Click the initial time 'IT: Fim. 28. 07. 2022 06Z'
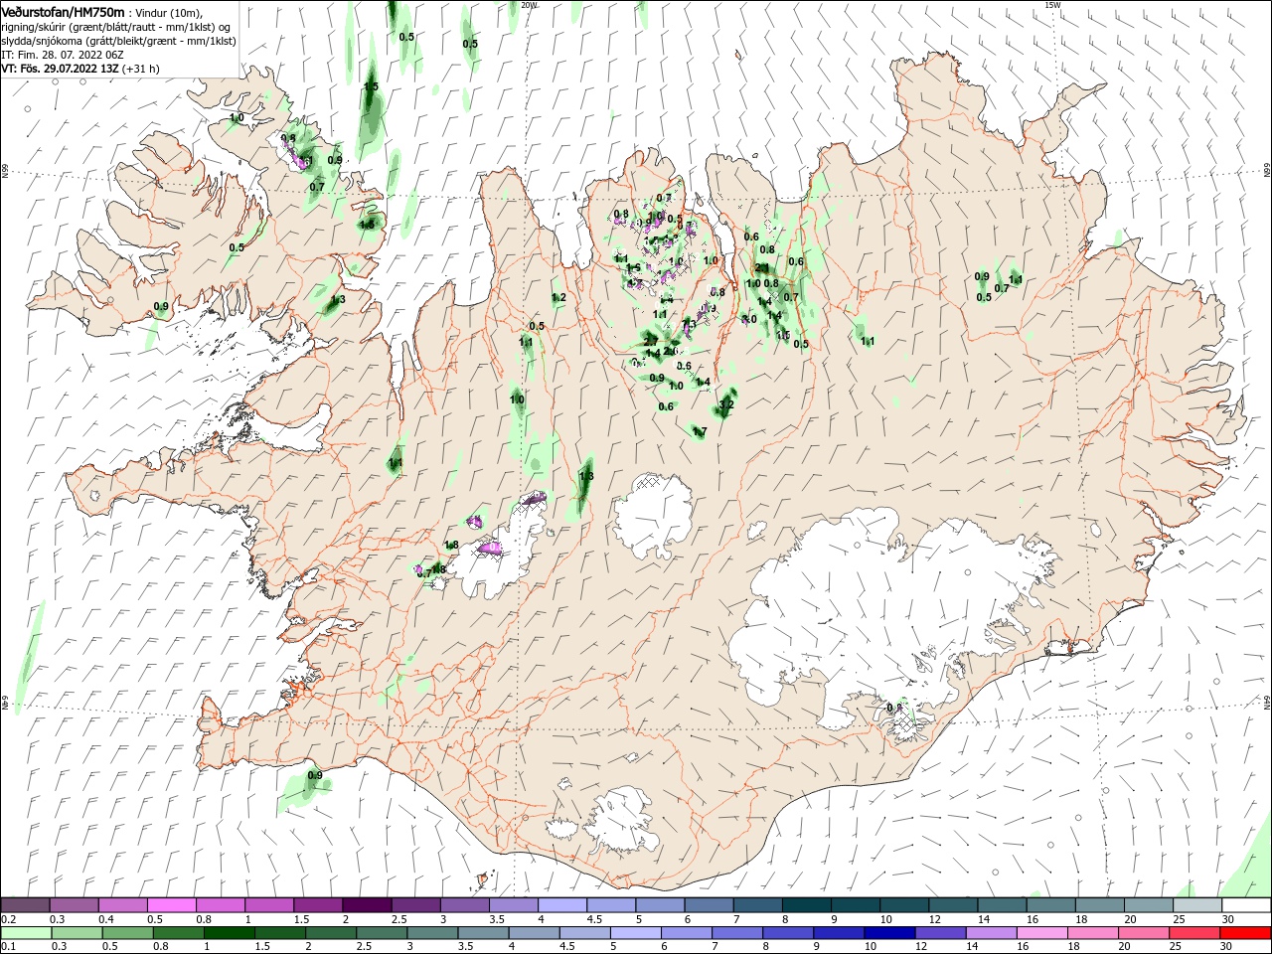This screenshot has width=1272, height=954. click(x=61, y=55)
